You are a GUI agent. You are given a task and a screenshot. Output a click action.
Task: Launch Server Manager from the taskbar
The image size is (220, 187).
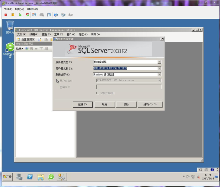tap(19, 177)
